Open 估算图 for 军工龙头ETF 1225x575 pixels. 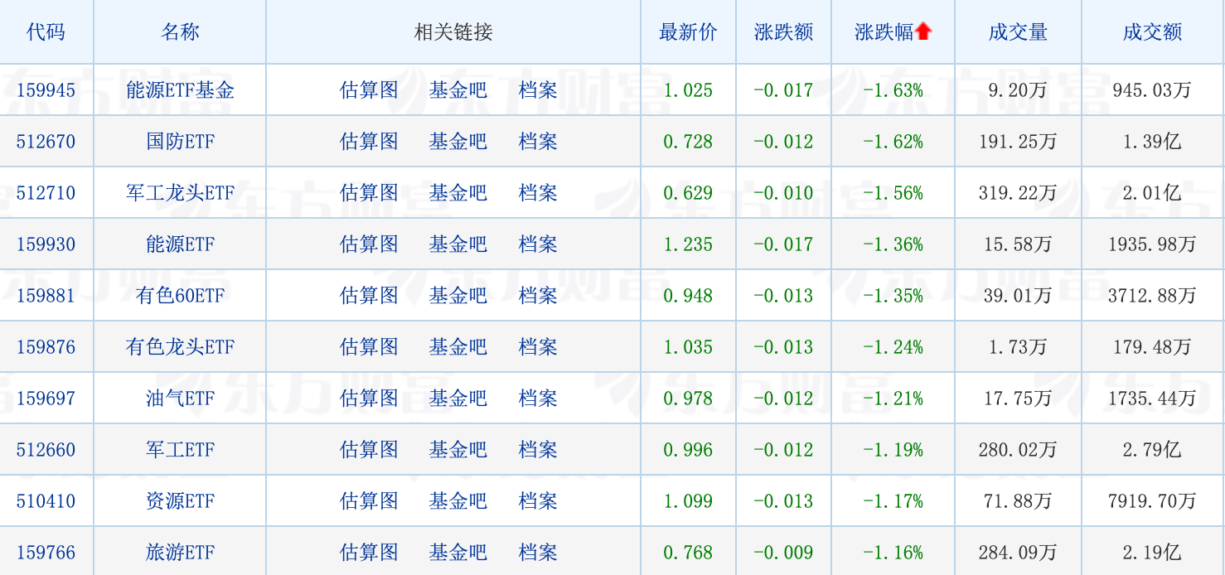click(369, 193)
